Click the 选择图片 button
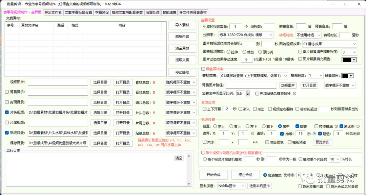Screen dimensions: 366x195 pos(288,86)
